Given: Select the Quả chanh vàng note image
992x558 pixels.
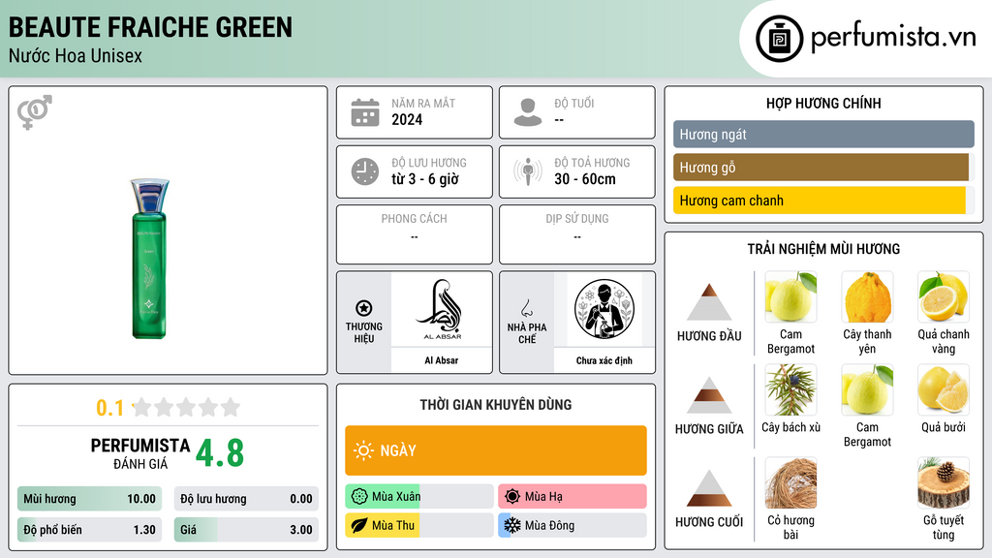Looking at the screenshot, I should [x=944, y=297].
